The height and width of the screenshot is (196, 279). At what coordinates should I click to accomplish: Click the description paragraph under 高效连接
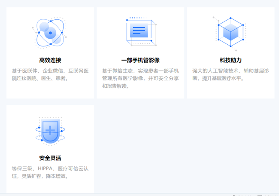point(50,74)
